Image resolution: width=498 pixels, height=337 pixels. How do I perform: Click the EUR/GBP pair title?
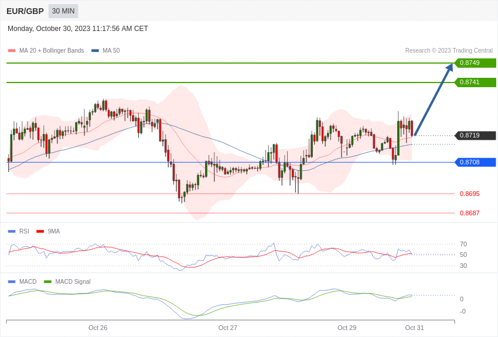pyautogui.click(x=25, y=11)
